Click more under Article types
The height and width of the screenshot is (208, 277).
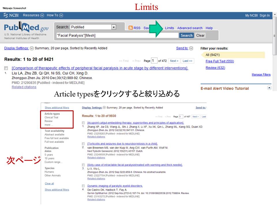(x=49, y=125)
